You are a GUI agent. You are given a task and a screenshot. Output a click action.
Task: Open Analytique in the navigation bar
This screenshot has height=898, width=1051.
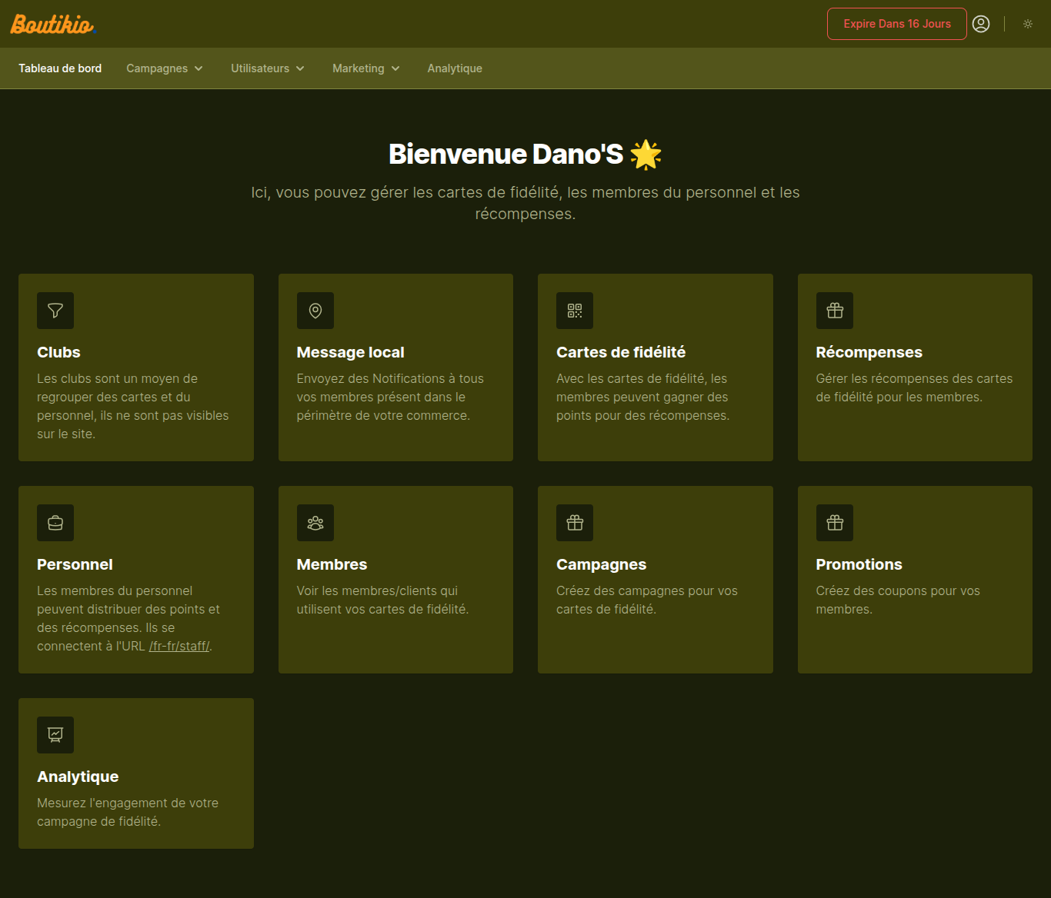455,68
